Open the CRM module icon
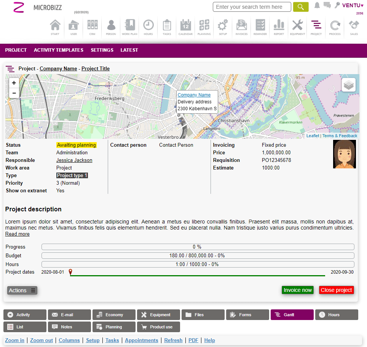367x347 pixels. (93, 27)
